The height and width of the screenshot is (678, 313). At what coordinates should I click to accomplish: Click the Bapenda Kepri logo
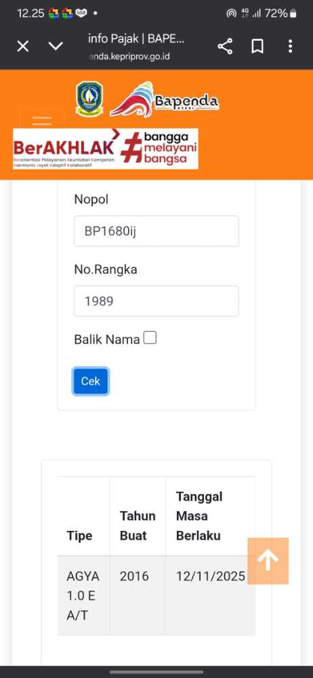coord(164,100)
